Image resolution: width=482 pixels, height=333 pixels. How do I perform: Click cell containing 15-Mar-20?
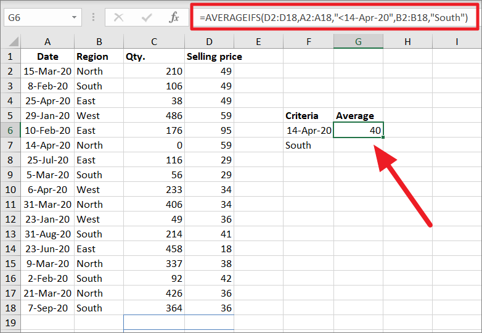[x=47, y=72]
